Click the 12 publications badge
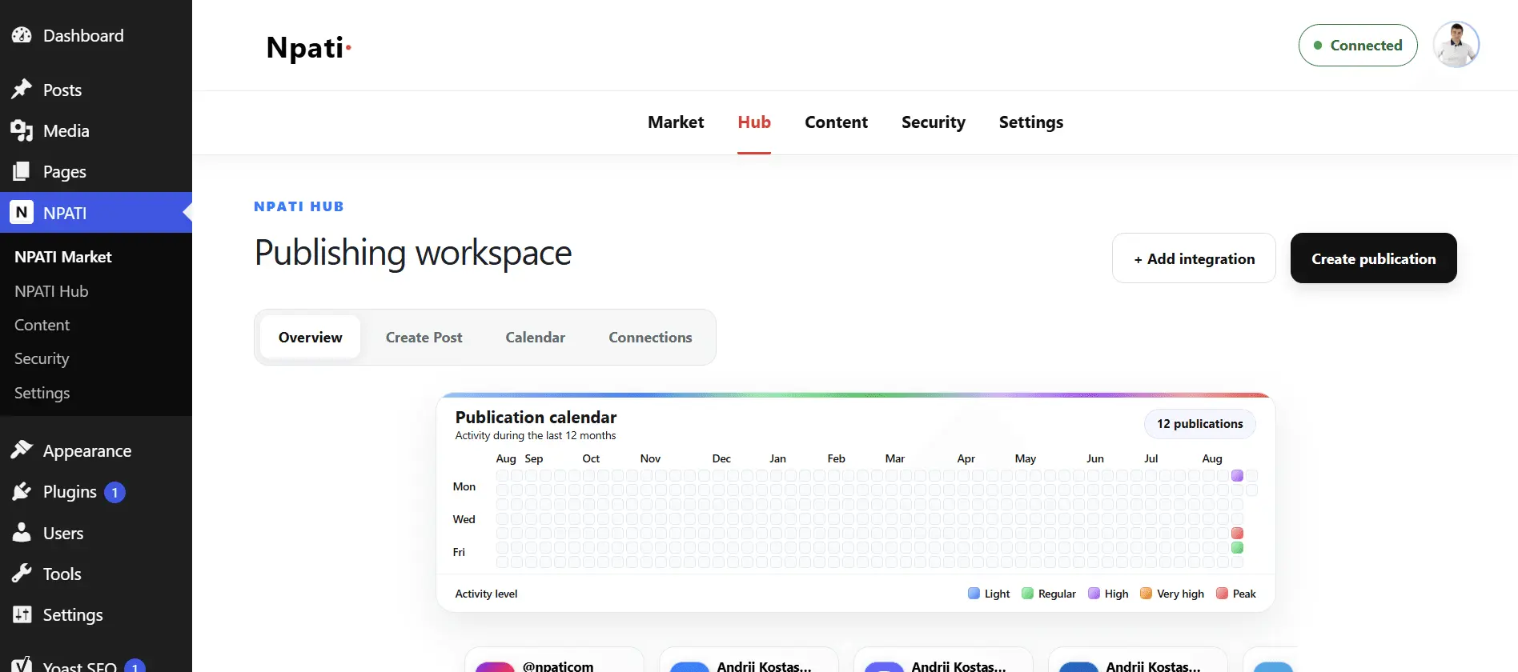This screenshot has height=672, width=1518. pyautogui.click(x=1199, y=424)
